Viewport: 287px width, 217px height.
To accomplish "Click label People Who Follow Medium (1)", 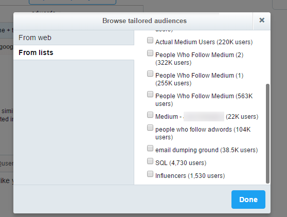I will point(200,79).
